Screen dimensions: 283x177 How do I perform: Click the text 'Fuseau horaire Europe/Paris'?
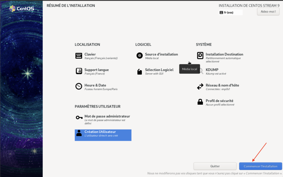[101, 89]
